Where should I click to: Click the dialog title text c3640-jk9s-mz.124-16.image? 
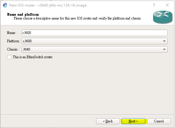point(62,5)
